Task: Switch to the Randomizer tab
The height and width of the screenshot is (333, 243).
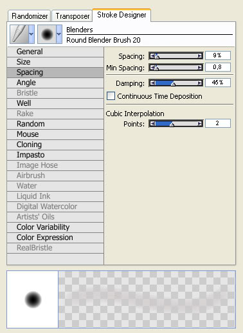Action: 30,16
